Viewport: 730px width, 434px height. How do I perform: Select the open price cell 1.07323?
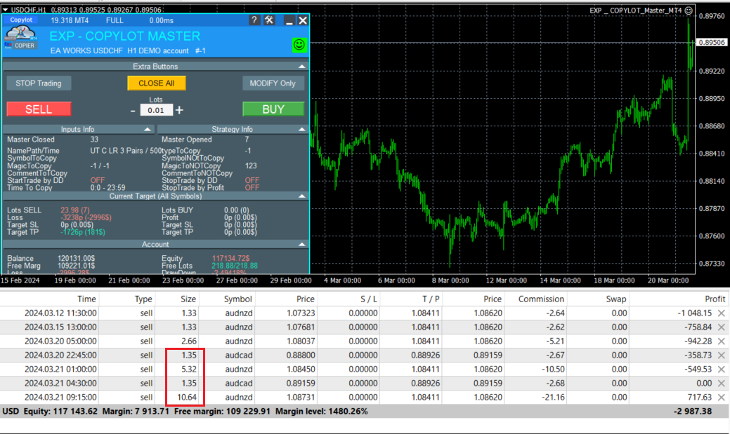click(301, 313)
